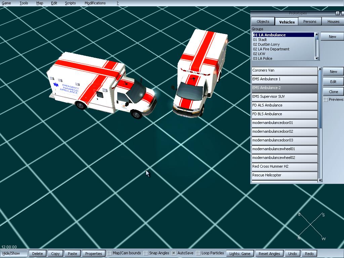Switch to the Objects tab
344x258 pixels.
pyautogui.click(x=263, y=21)
